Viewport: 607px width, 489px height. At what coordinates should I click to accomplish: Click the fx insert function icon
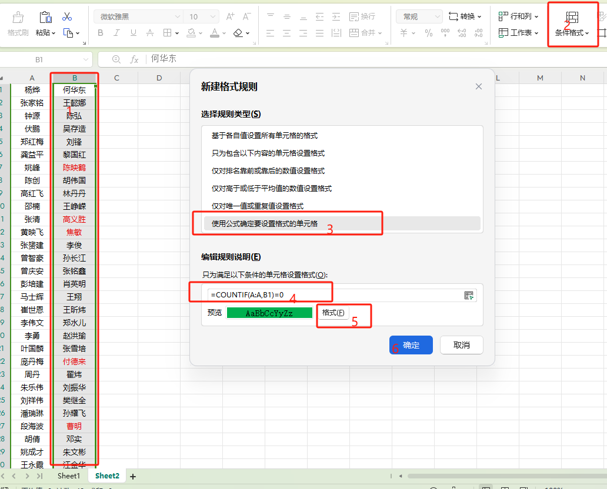(x=134, y=59)
